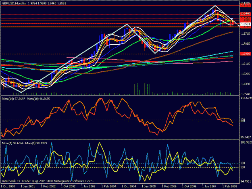Click the Mom(10) 96.8655 indicator label

[38, 99]
